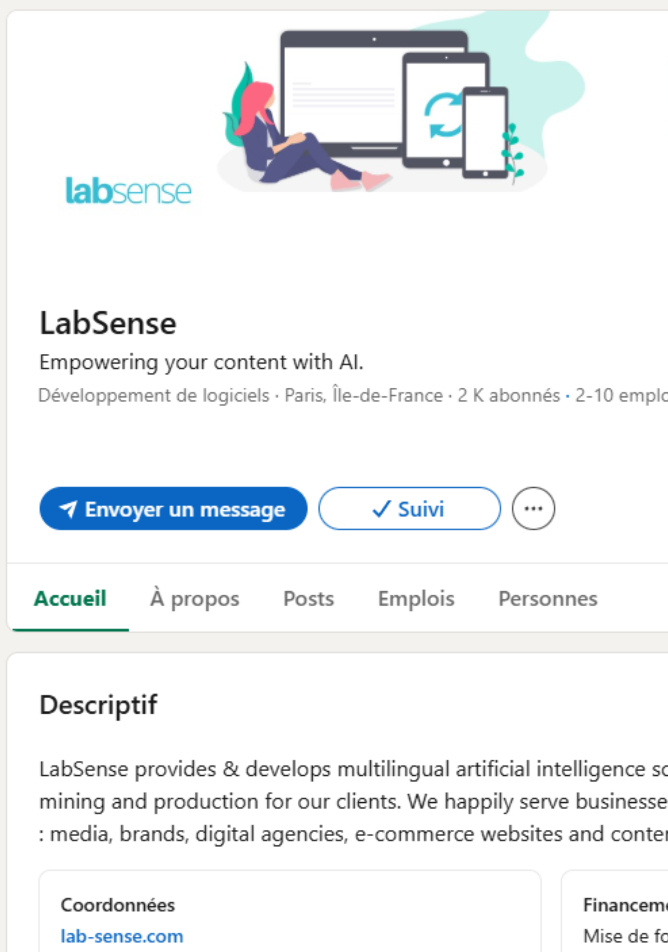Click the Descriptif section heading
This screenshot has height=952, width=668.
(99, 705)
